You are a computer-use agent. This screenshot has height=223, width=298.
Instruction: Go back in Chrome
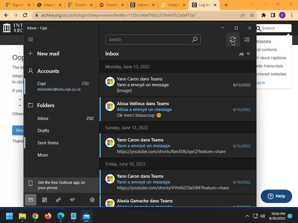6,15
